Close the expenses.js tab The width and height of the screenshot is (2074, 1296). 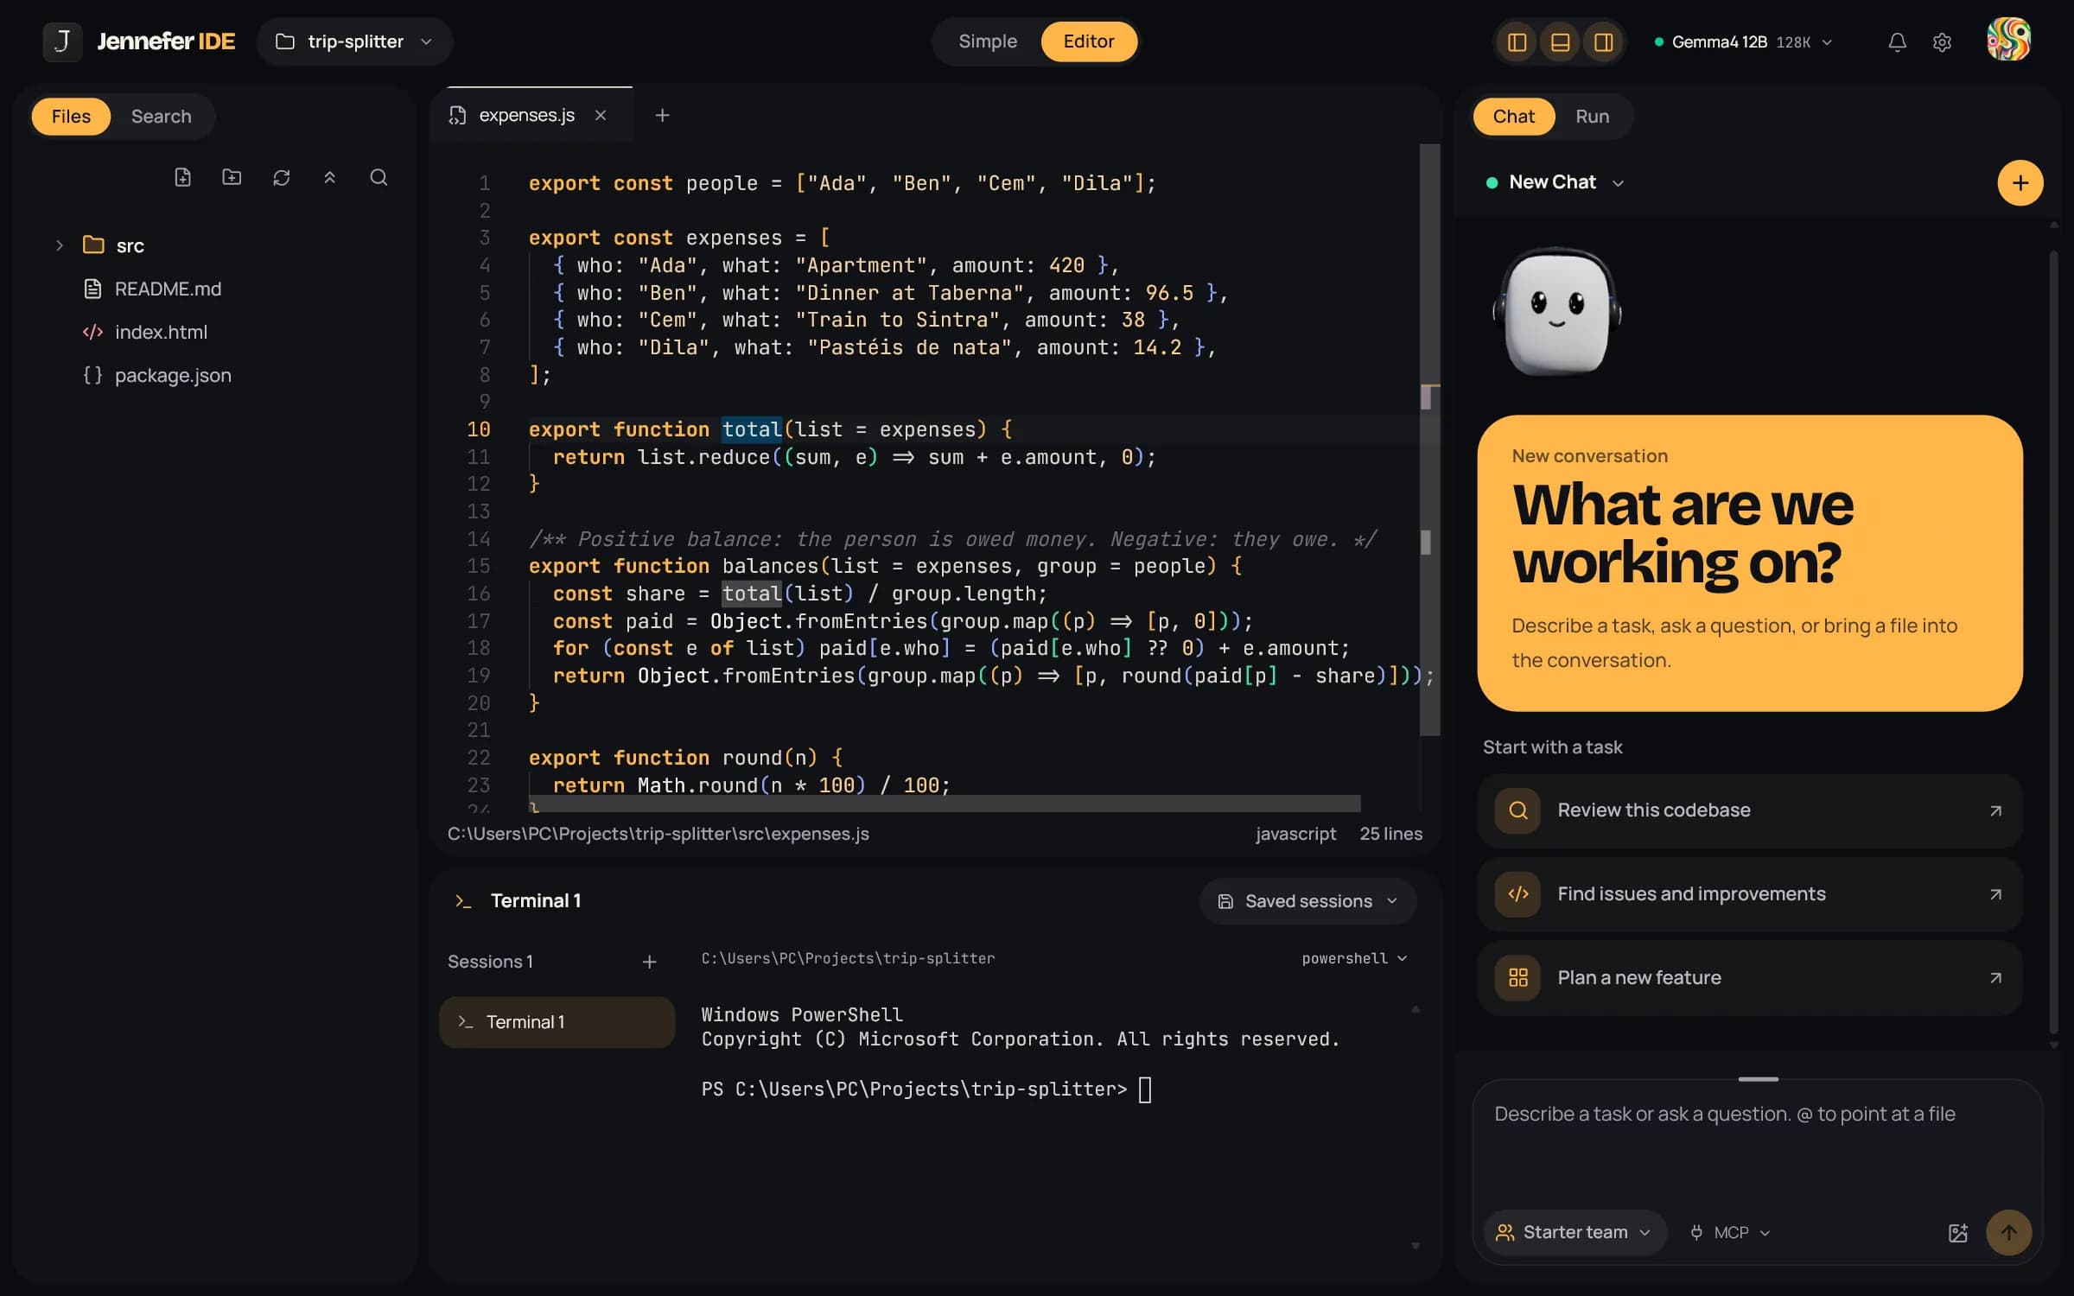click(601, 115)
